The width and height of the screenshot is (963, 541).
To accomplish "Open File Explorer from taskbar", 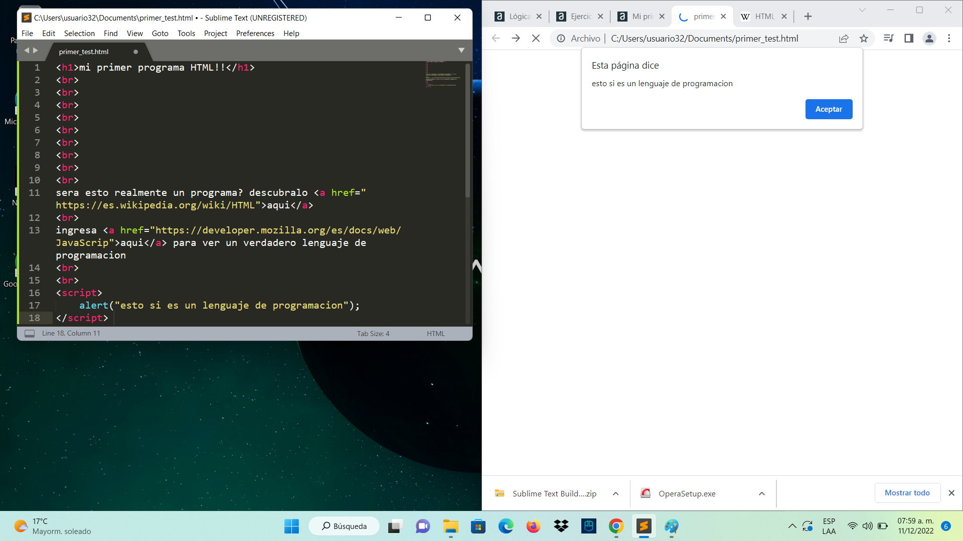I will [450, 526].
